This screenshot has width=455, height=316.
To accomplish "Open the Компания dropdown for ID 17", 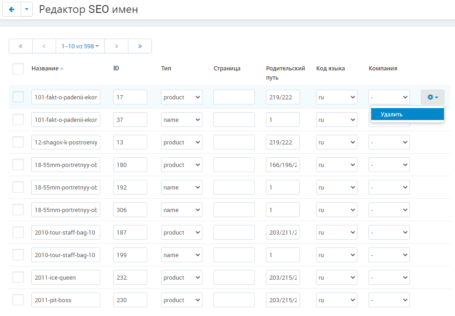I will [x=389, y=97].
